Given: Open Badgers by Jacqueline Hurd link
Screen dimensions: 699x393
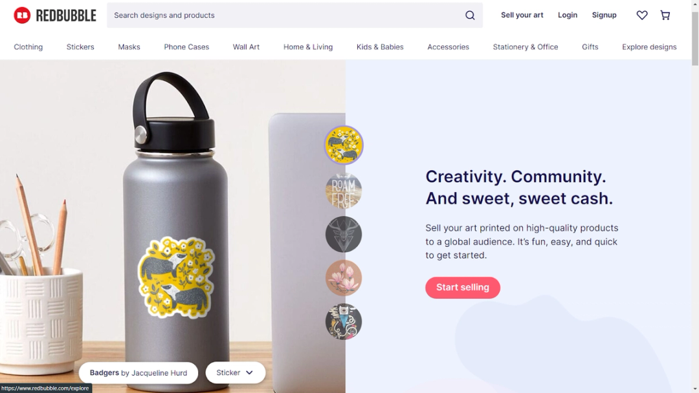Looking at the screenshot, I should click(139, 372).
